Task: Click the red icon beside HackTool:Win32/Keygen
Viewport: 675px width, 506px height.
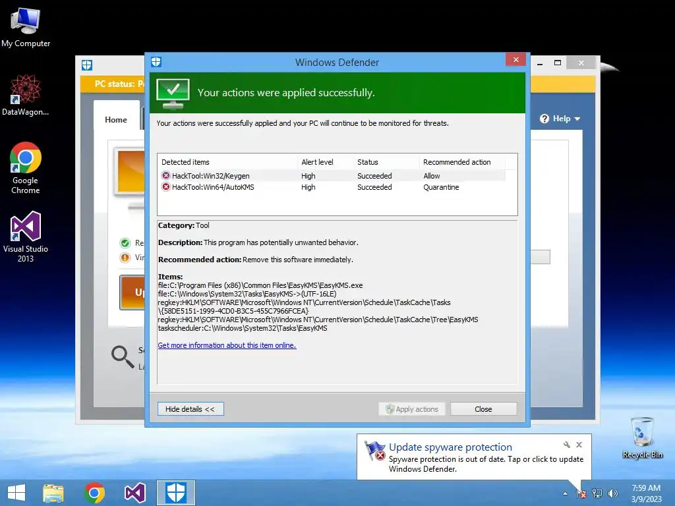Action: [165, 175]
